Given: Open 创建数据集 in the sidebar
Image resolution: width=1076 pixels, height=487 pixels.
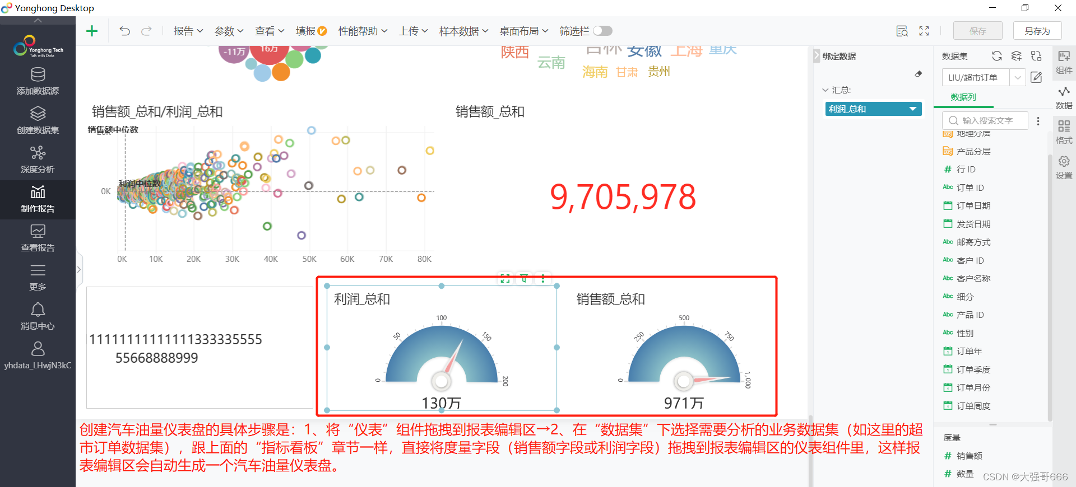Looking at the screenshot, I should [x=38, y=120].
